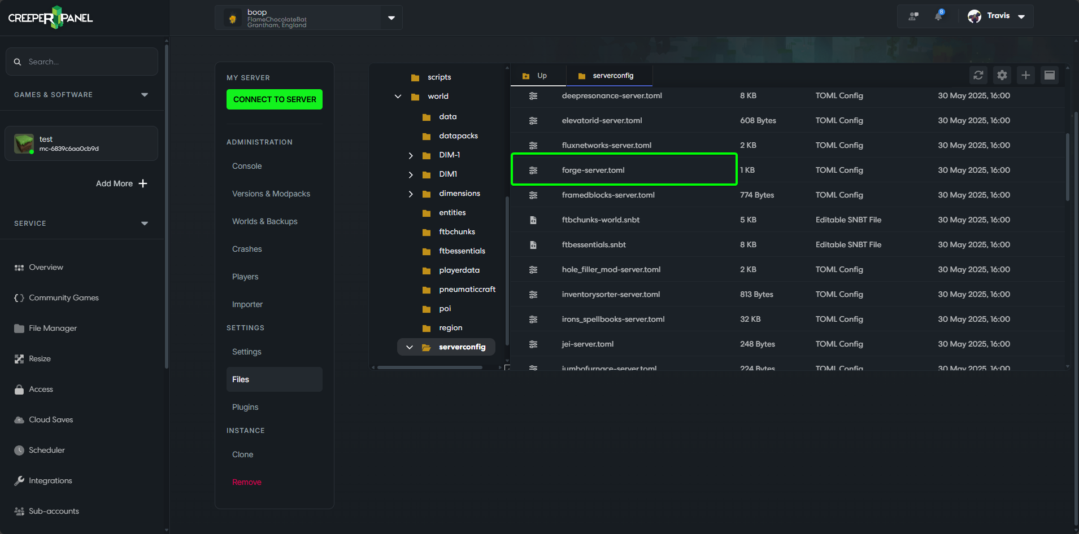
Task: Click the Up navigation tab
Action: coord(537,75)
